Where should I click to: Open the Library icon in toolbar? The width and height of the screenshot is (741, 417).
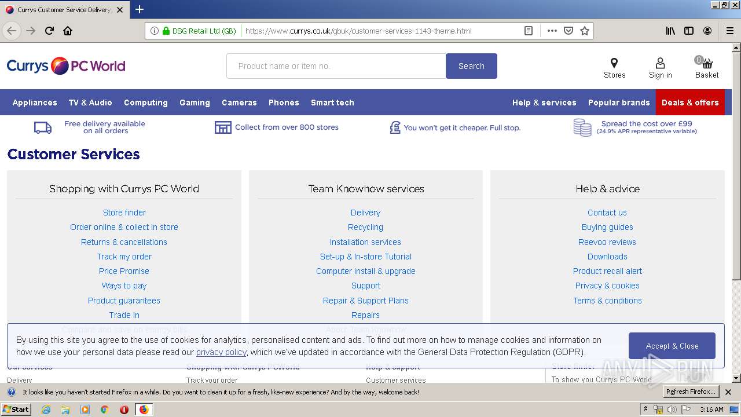(x=670, y=31)
